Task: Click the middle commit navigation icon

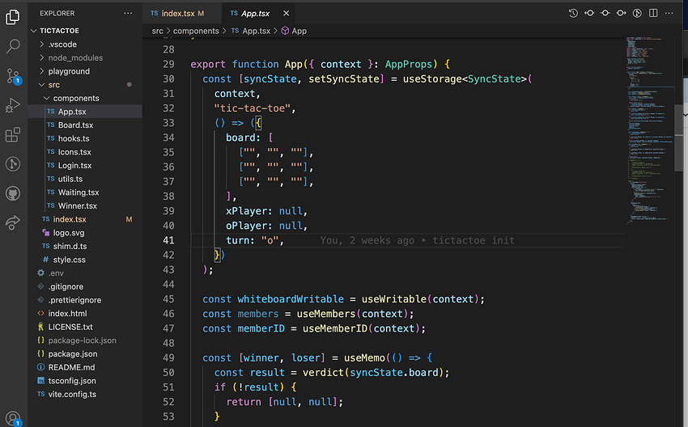Action: click(x=605, y=13)
